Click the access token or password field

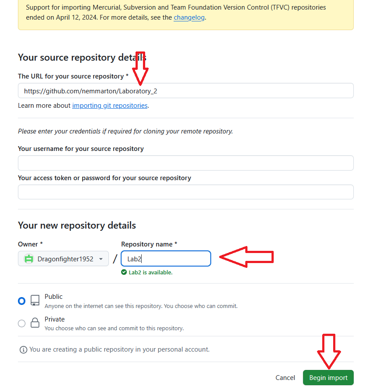coord(185,192)
